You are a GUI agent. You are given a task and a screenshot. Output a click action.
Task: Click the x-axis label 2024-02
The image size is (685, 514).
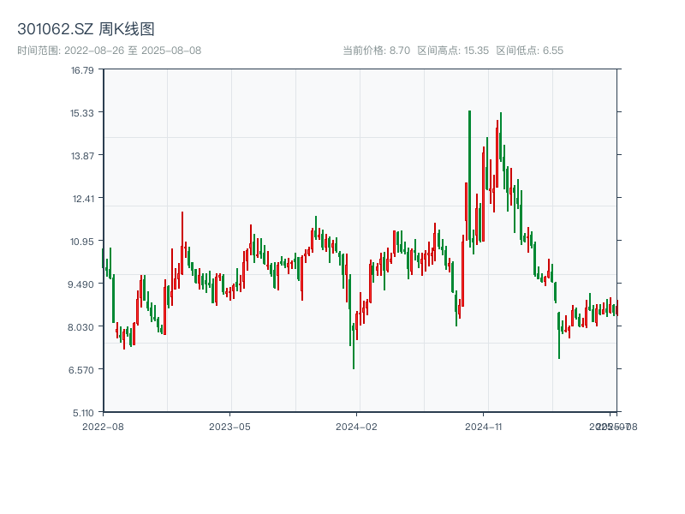[356, 427]
